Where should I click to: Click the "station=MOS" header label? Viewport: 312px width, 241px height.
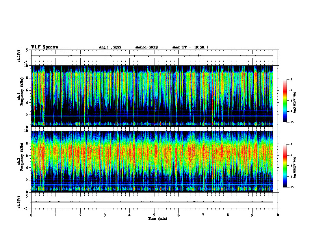pos(147,47)
